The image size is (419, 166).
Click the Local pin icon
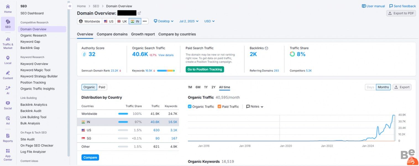pos(8,58)
